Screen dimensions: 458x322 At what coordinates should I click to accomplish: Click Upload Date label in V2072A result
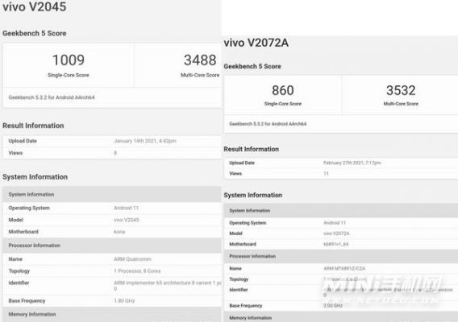242,163
